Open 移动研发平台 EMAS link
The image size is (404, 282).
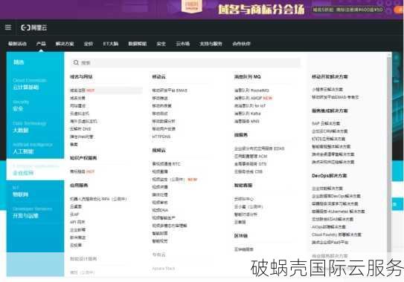click(170, 91)
